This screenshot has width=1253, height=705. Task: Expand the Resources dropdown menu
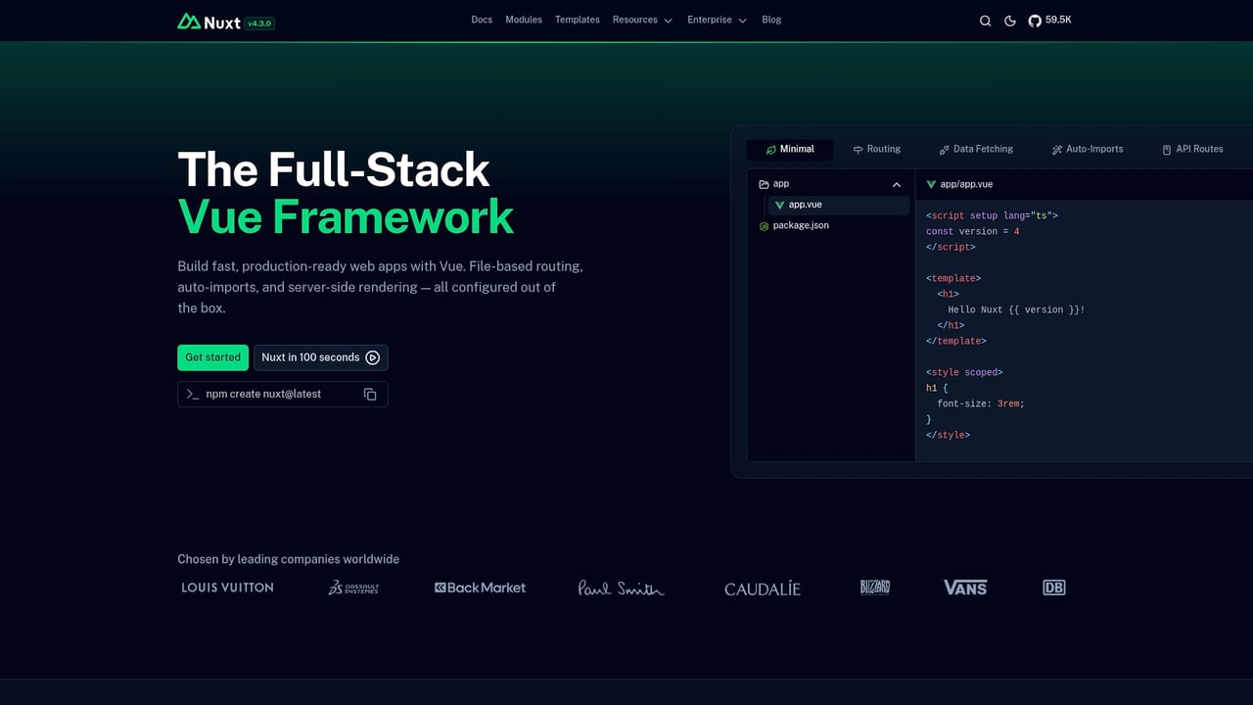pos(642,20)
